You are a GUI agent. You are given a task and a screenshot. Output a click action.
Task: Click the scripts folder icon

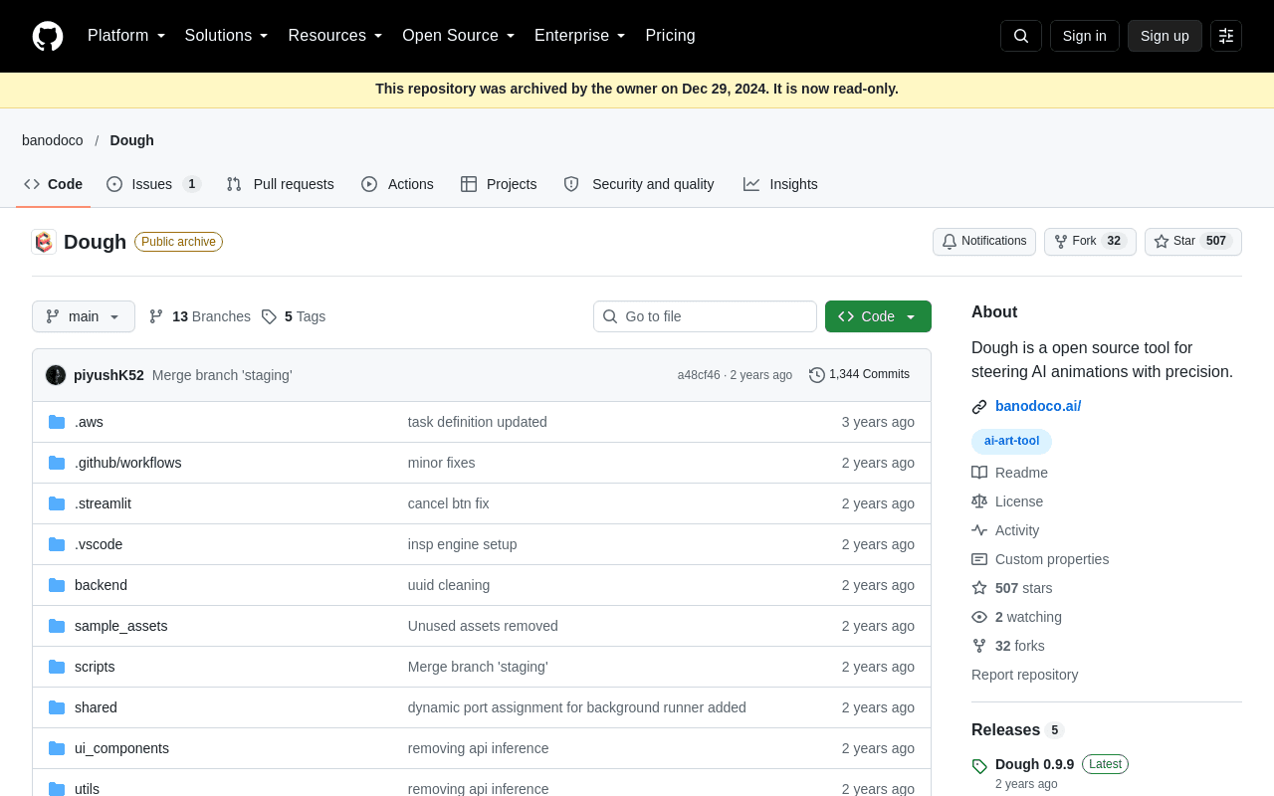pyautogui.click(x=57, y=667)
